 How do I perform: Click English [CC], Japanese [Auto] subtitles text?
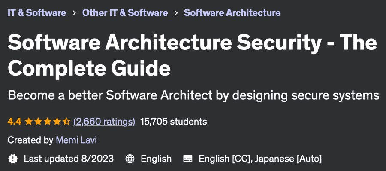(x=260, y=159)
